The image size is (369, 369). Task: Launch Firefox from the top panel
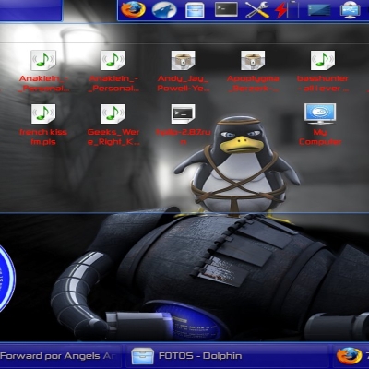133,9
